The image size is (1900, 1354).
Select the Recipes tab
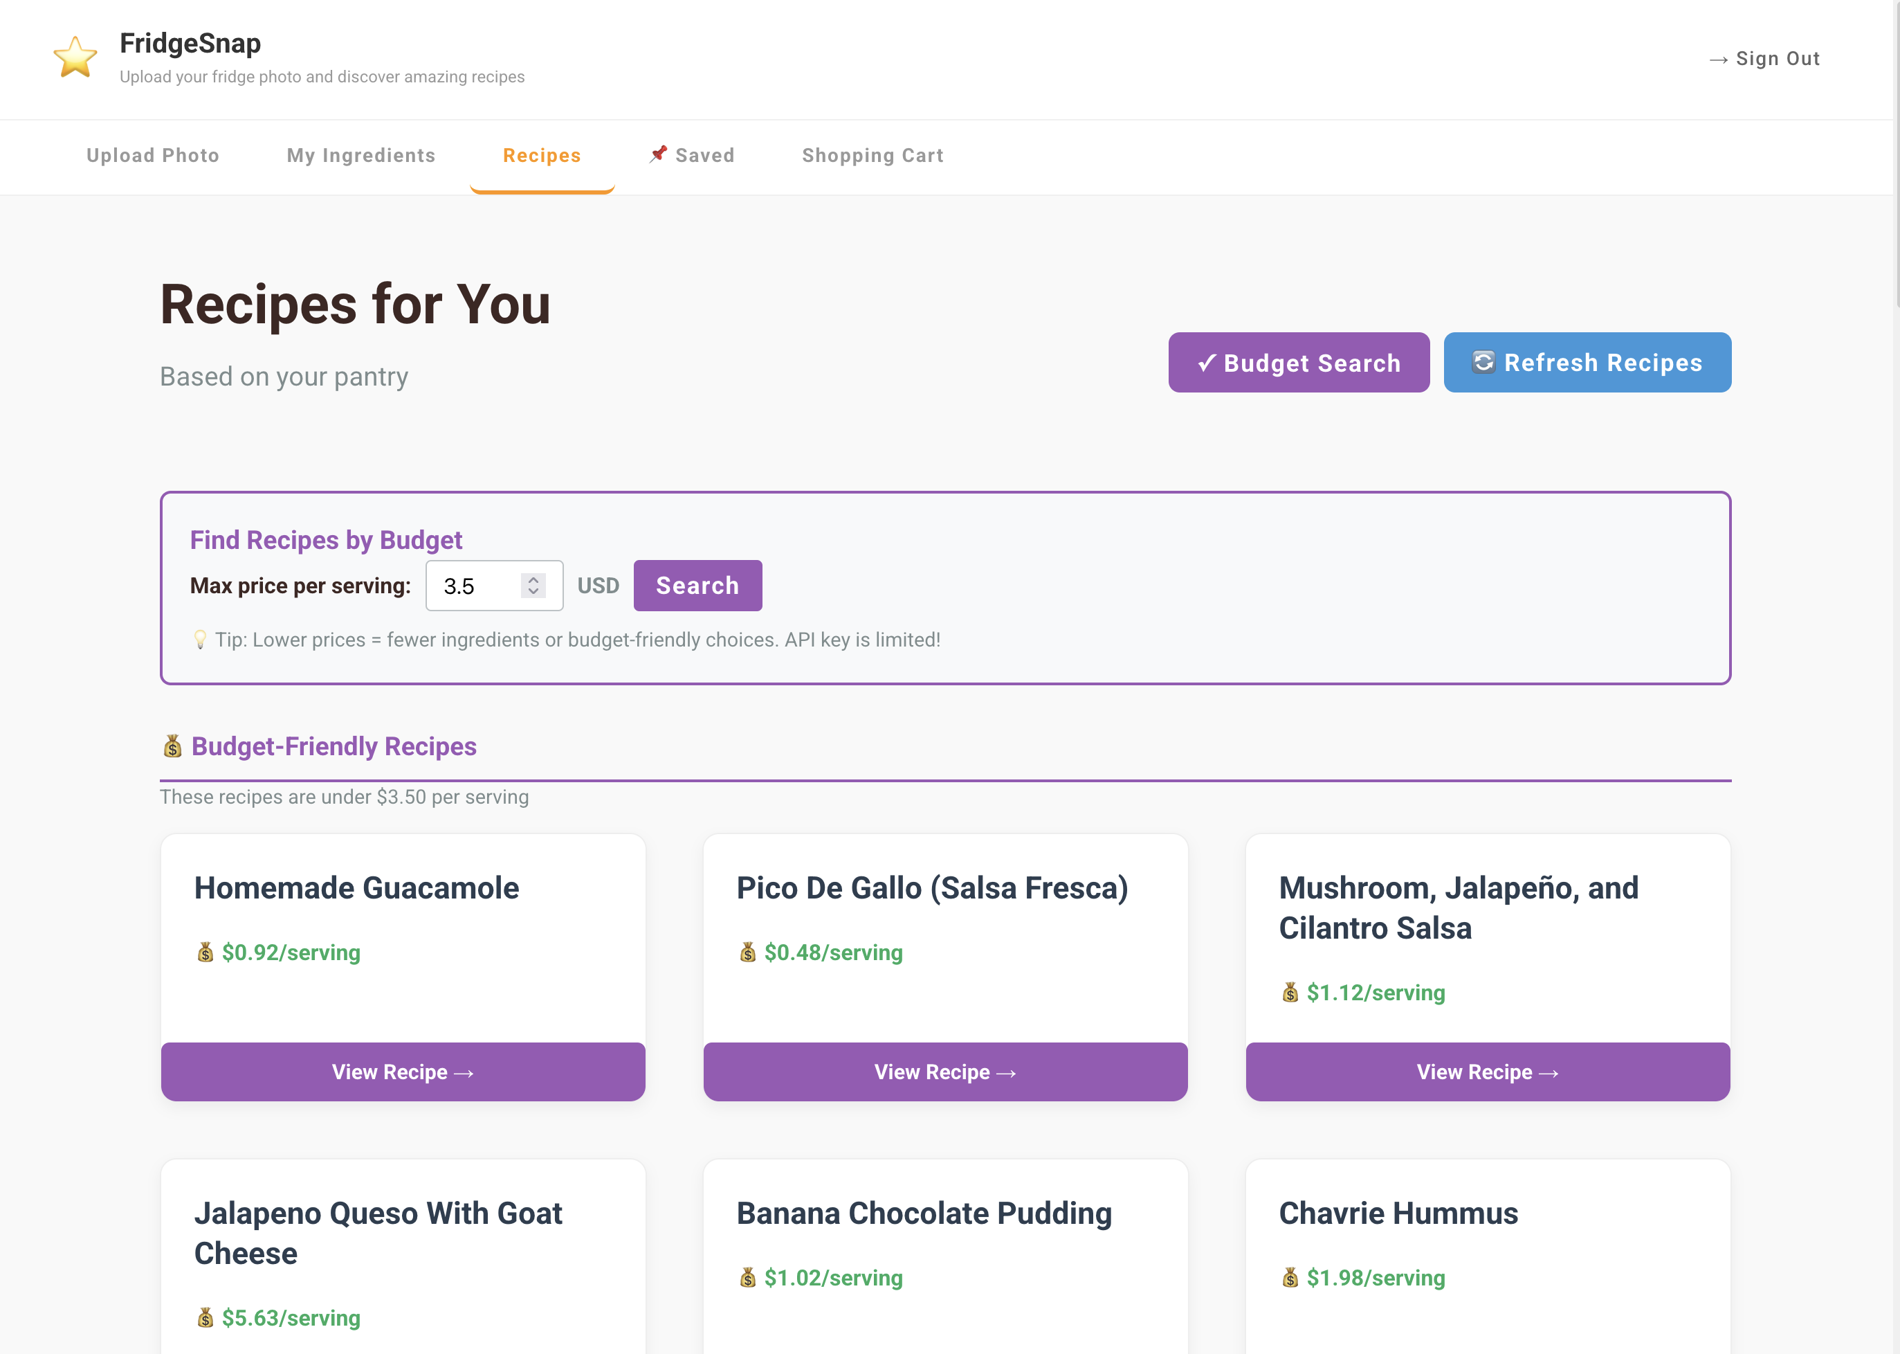point(542,156)
